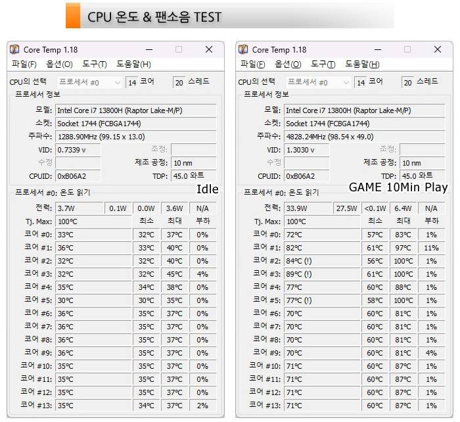Open 옵션(O) menu in the Idle window
This screenshot has height=422, width=460.
pyautogui.click(x=59, y=64)
